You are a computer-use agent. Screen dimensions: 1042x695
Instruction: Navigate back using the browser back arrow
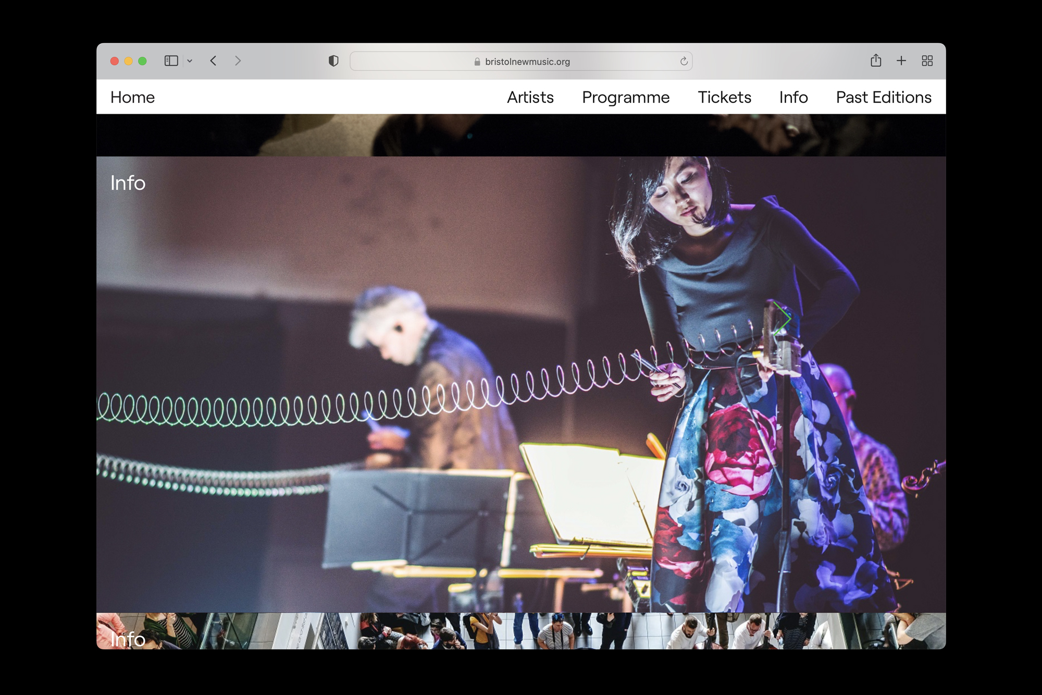tap(213, 61)
